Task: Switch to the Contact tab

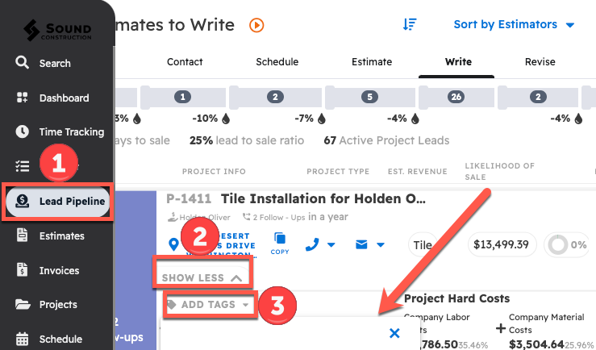Action: pyautogui.click(x=185, y=62)
